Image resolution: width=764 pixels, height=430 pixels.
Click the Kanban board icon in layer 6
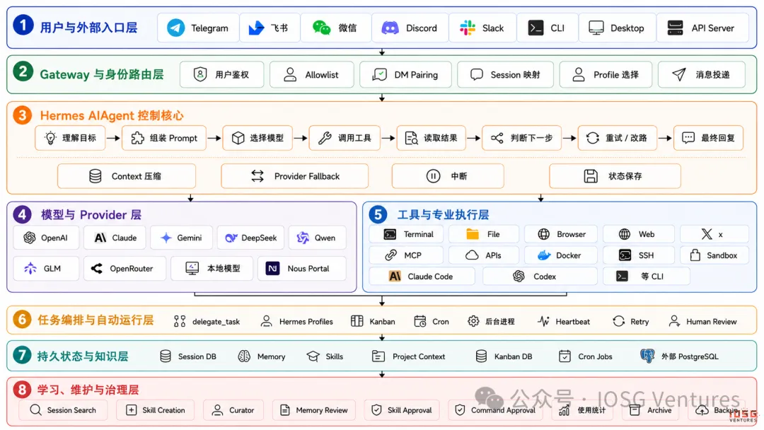pos(357,321)
